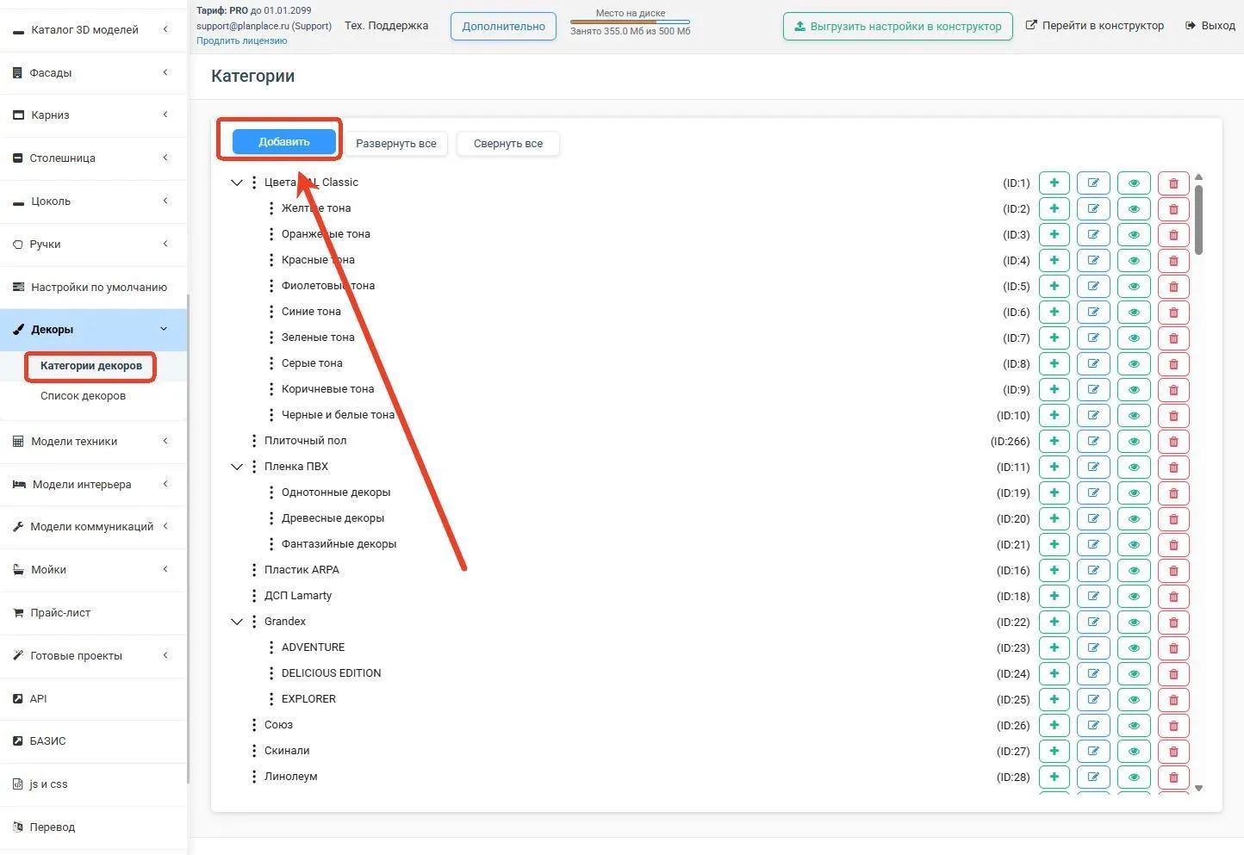Expand the Фасады sidebar section
Image resolution: width=1244 pixels, height=855 pixels.
point(93,72)
